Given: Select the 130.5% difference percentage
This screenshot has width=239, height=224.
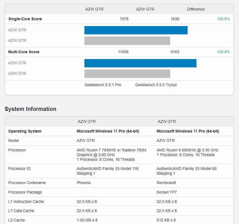Looking at the screenshot, I should 223,52.
